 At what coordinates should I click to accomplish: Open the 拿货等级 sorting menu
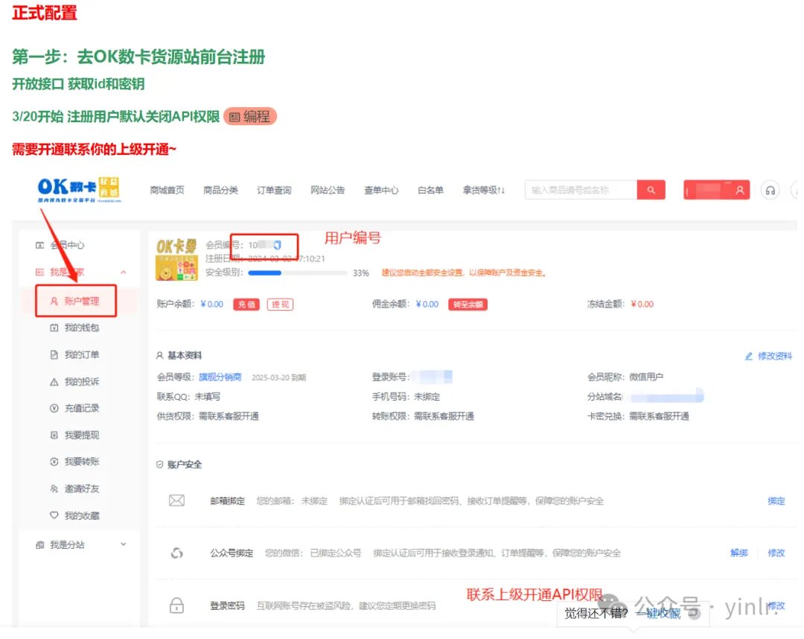click(484, 190)
